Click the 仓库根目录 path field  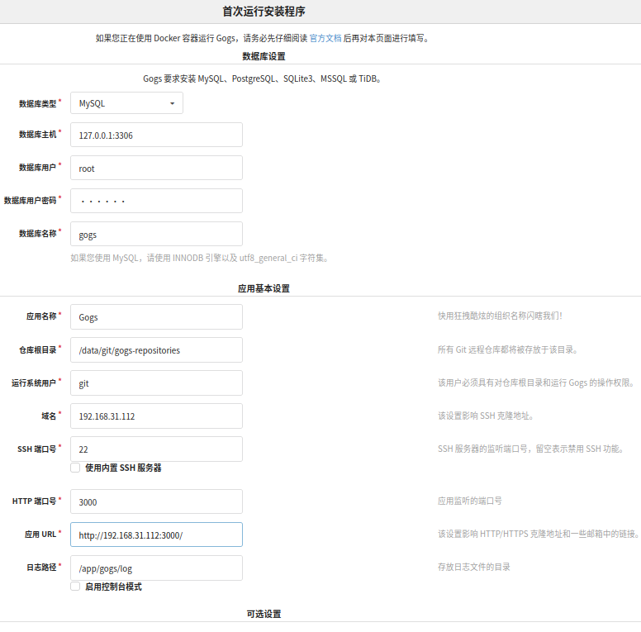(x=157, y=350)
